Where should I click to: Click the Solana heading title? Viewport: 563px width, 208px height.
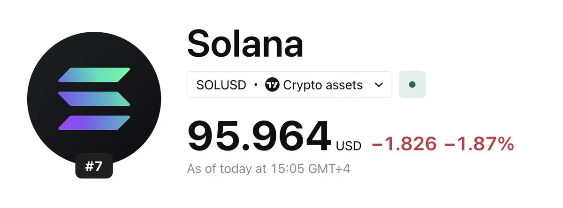[x=245, y=44]
